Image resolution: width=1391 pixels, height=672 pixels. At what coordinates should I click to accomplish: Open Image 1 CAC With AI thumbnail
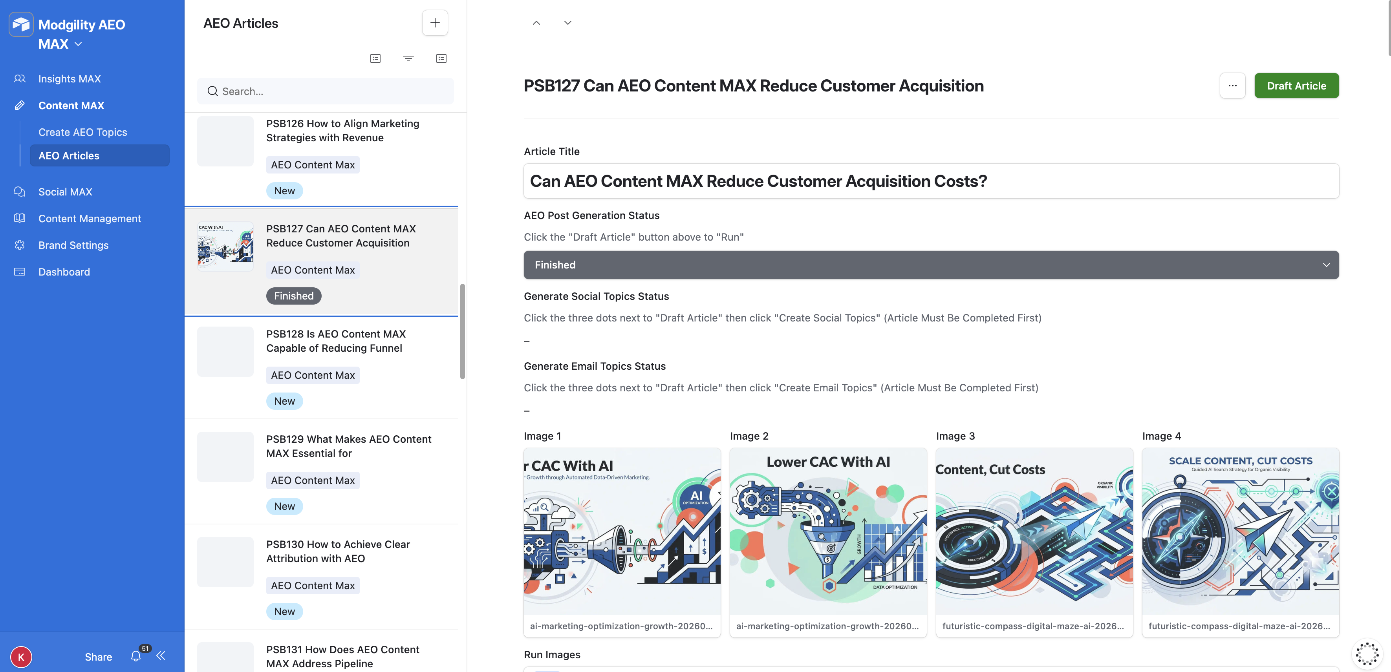tap(622, 531)
